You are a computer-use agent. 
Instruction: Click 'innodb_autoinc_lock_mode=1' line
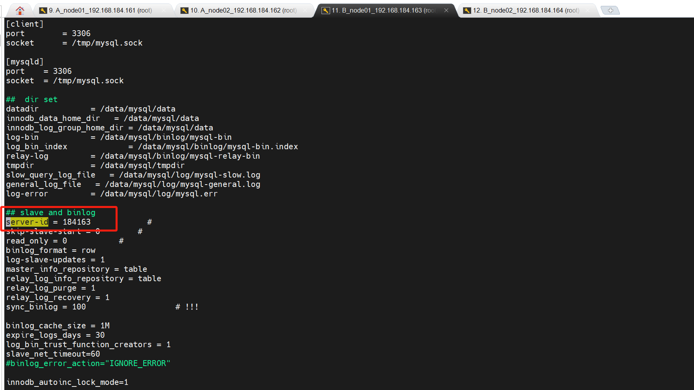tap(67, 382)
